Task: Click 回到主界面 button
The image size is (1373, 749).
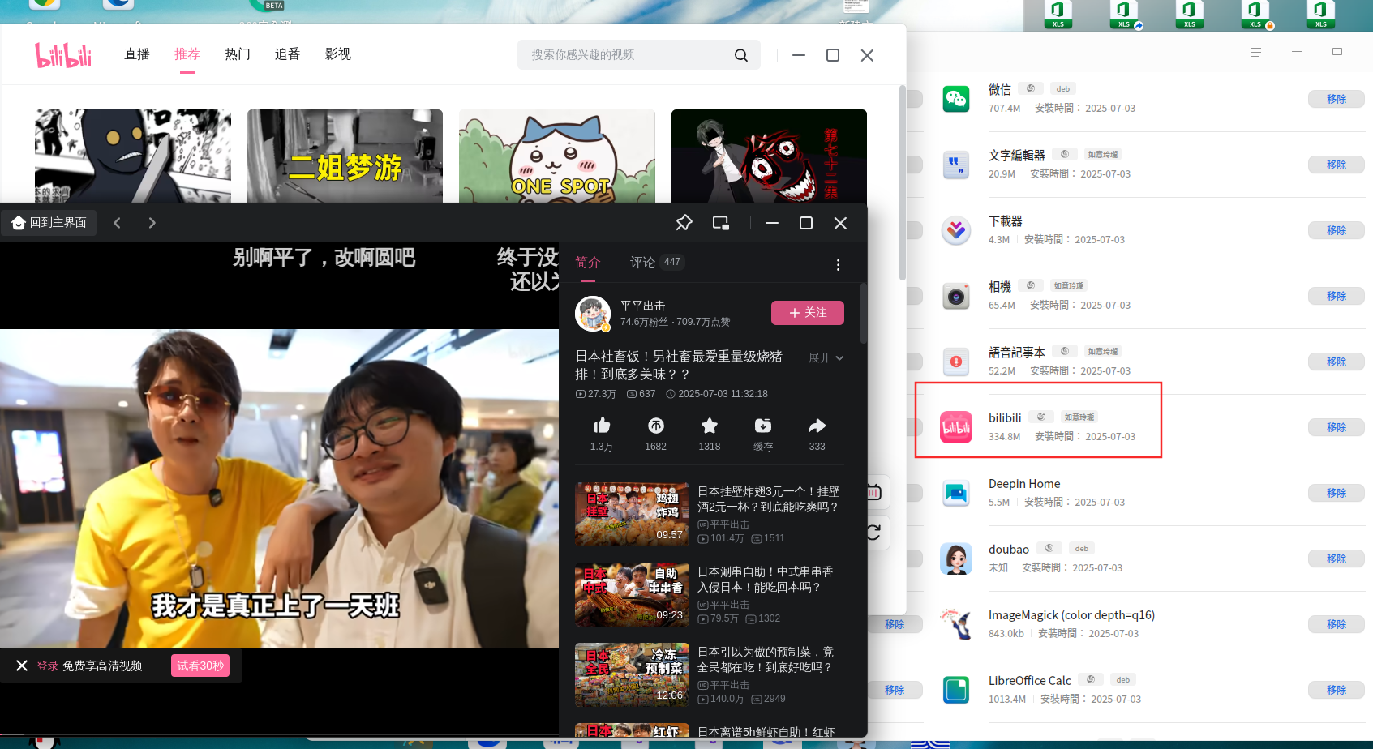Action: pyautogui.click(x=49, y=223)
